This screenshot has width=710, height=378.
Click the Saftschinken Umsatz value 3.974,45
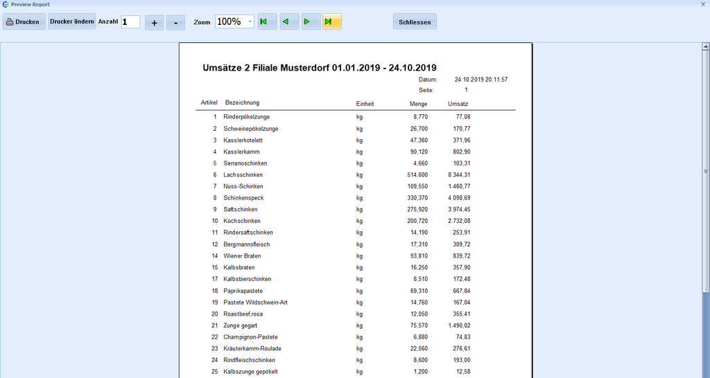[459, 209]
